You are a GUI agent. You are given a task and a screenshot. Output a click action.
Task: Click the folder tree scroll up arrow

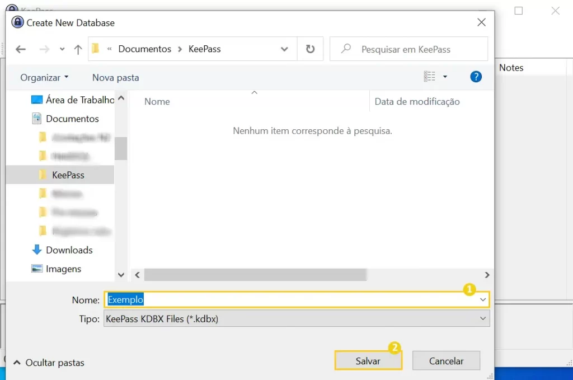(121, 98)
